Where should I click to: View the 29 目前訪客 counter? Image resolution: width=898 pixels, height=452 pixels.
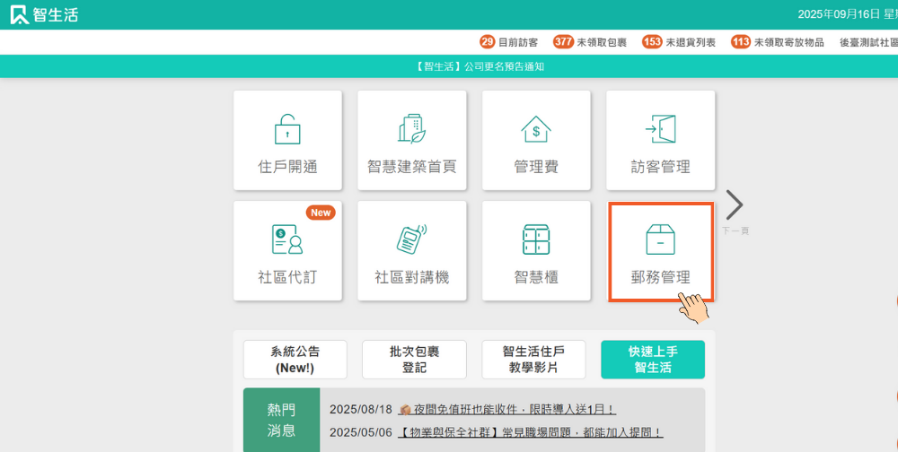[509, 42]
